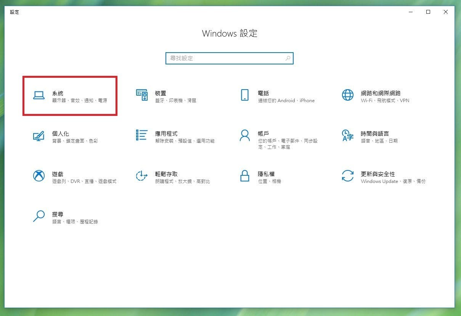Close the 設定 window
This screenshot has height=316, width=461.
[446, 12]
